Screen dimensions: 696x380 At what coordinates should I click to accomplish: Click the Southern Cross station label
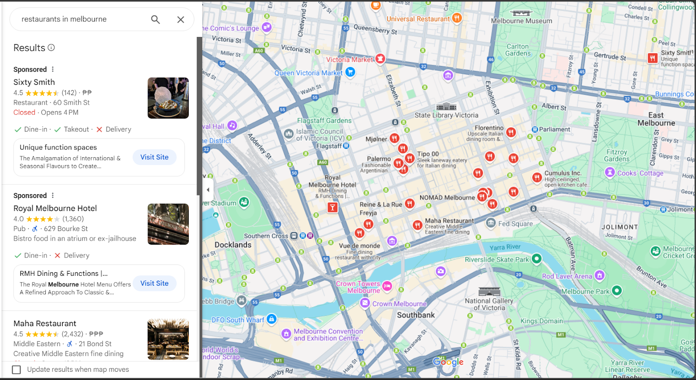(x=266, y=236)
